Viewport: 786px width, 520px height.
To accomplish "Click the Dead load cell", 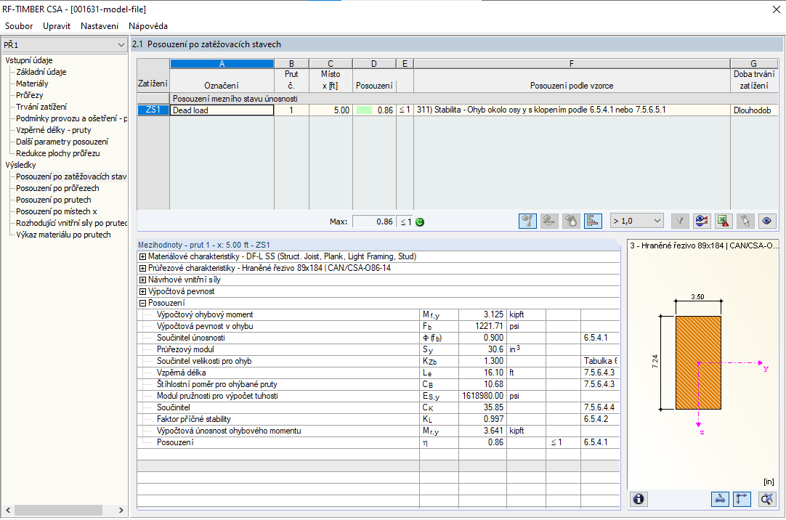I will point(222,110).
